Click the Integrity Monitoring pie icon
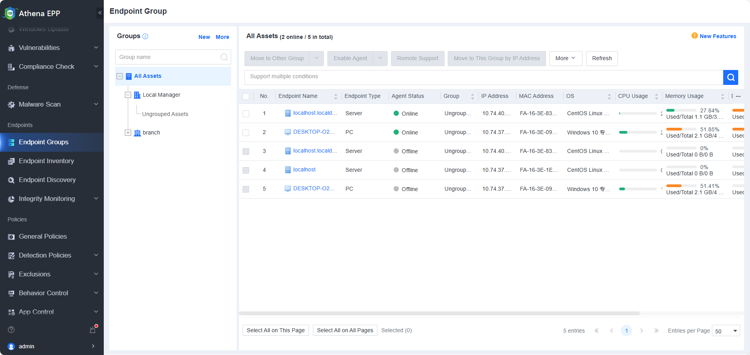The image size is (750, 355). [x=11, y=199]
